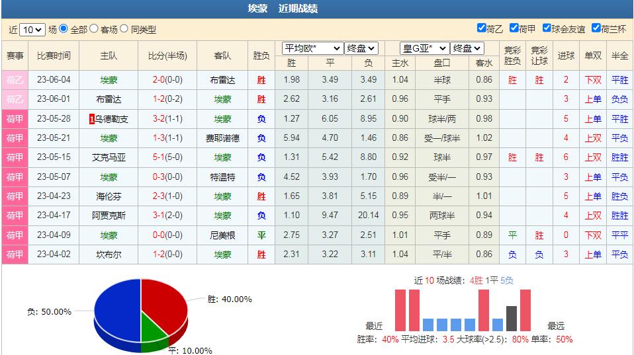Click the 荷甲 league tag for 23-04-02
Image resolution: width=634 pixels, height=355 pixels.
coord(15,255)
